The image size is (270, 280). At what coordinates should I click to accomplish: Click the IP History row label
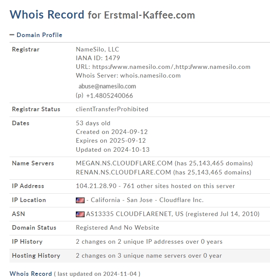(x=27, y=242)
